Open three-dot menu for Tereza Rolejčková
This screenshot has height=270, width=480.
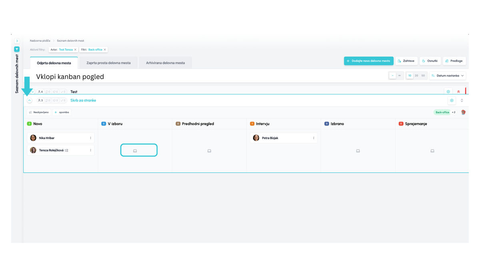[x=90, y=150]
